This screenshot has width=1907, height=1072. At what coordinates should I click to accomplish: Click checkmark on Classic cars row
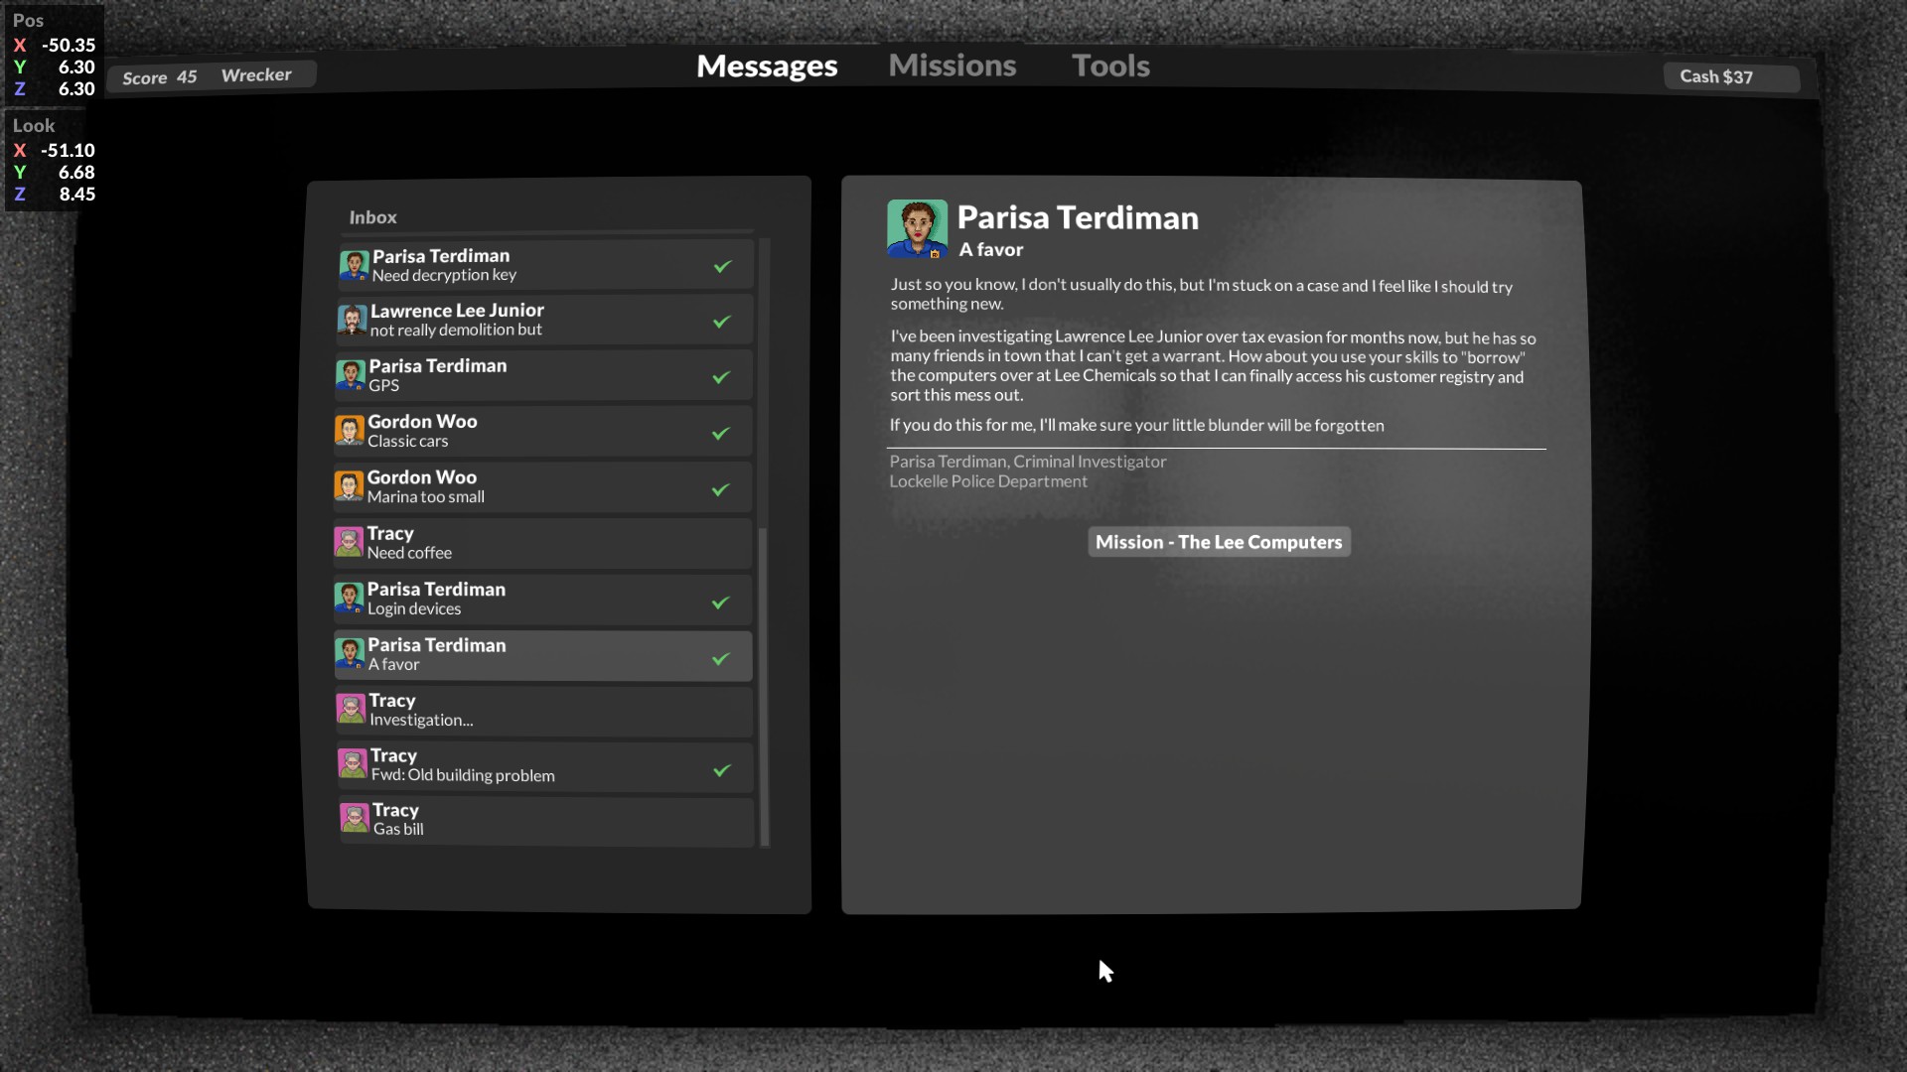[x=721, y=433]
